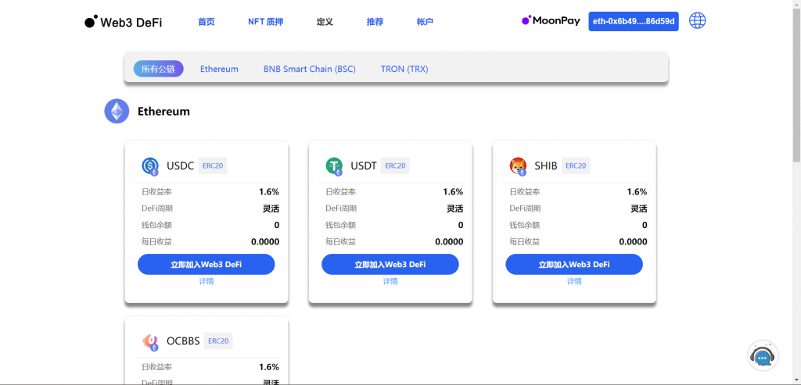801x385 pixels.
Task: Click SHIB DeFi周期 value 灵活
Action: pyautogui.click(x=639, y=209)
